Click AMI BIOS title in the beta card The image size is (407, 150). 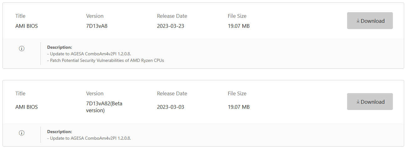[x=26, y=107]
